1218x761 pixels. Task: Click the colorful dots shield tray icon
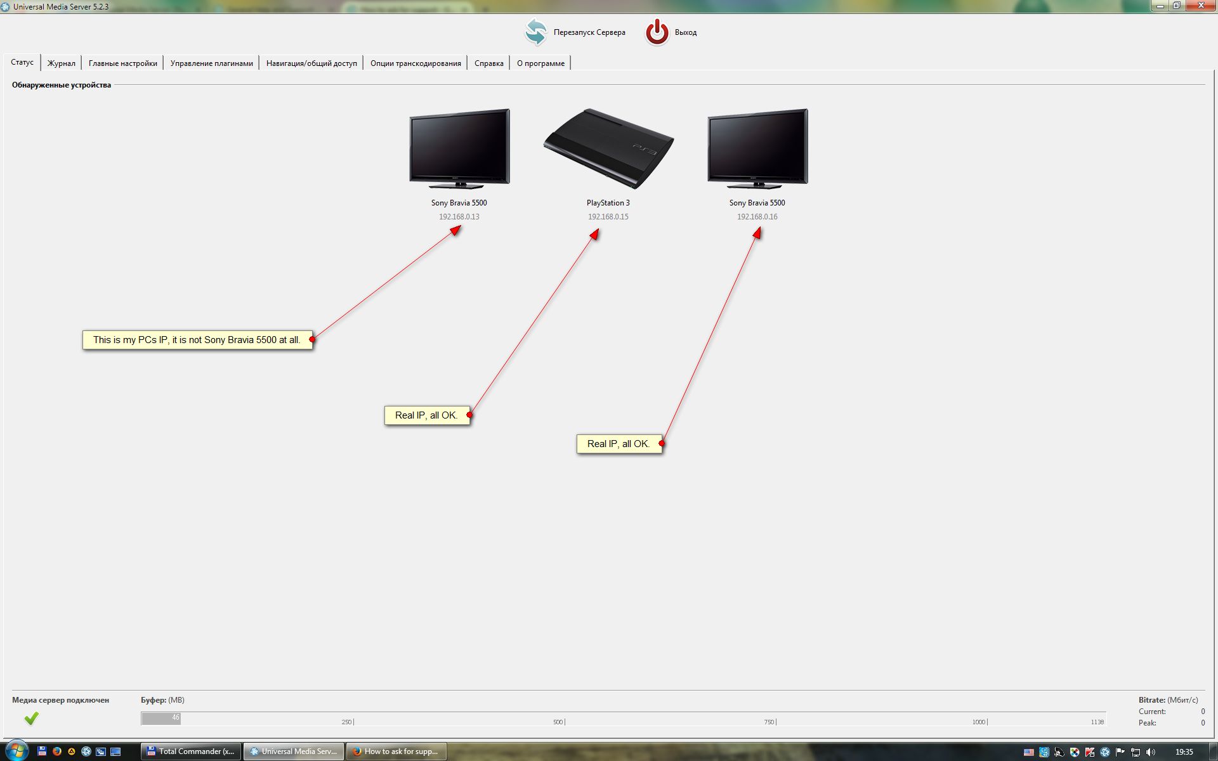(1075, 752)
